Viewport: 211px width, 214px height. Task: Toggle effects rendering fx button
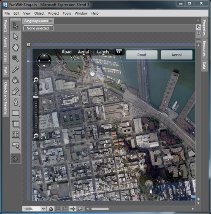pyautogui.click(x=51, y=209)
